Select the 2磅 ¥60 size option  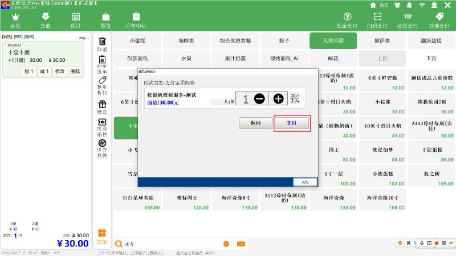click(x=35, y=226)
